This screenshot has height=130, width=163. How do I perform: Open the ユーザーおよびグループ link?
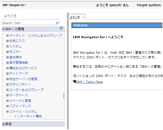(26, 90)
